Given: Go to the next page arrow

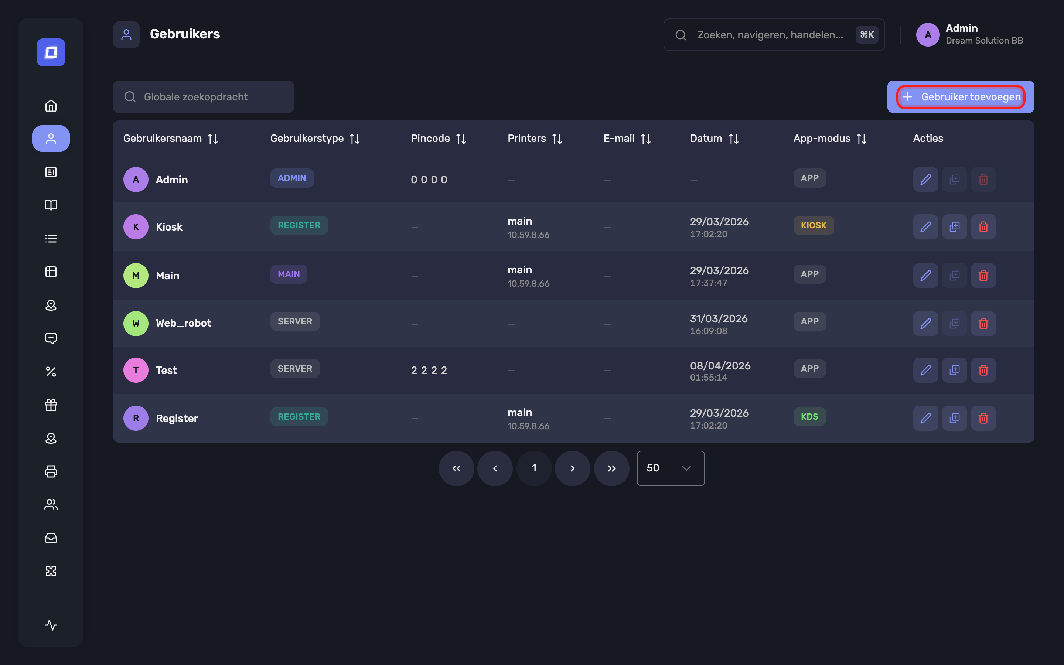Looking at the screenshot, I should coord(572,468).
